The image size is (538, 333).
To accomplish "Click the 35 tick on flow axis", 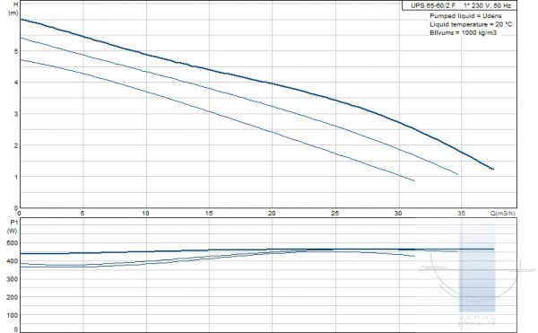I will [462, 214].
